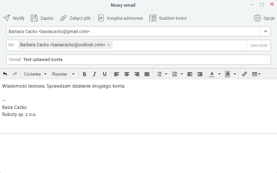Align text left

coord(116,74)
